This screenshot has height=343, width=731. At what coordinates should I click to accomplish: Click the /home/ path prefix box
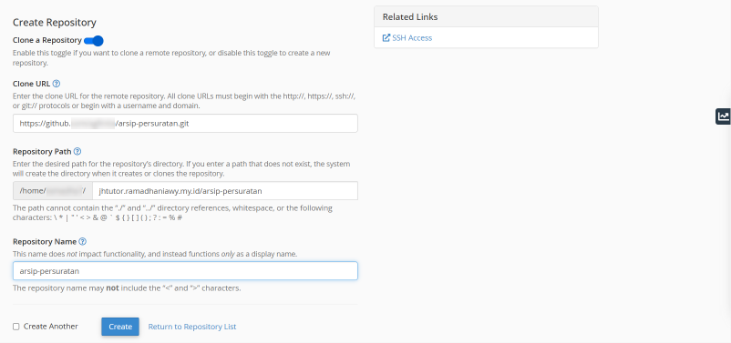(x=53, y=191)
